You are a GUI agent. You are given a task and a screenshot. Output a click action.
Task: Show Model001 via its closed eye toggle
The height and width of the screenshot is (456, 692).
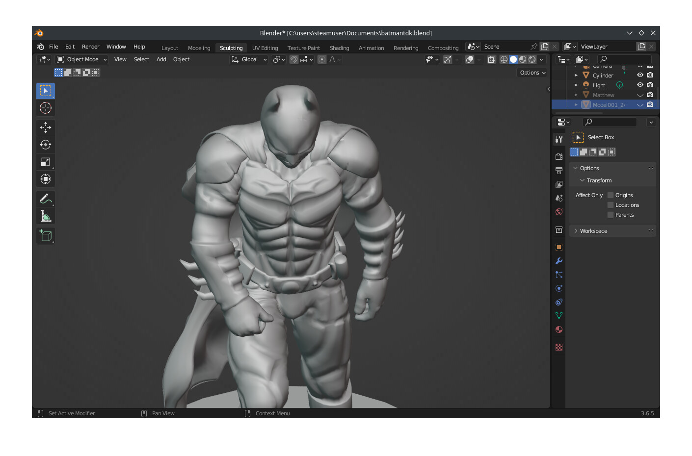(x=640, y=105)
